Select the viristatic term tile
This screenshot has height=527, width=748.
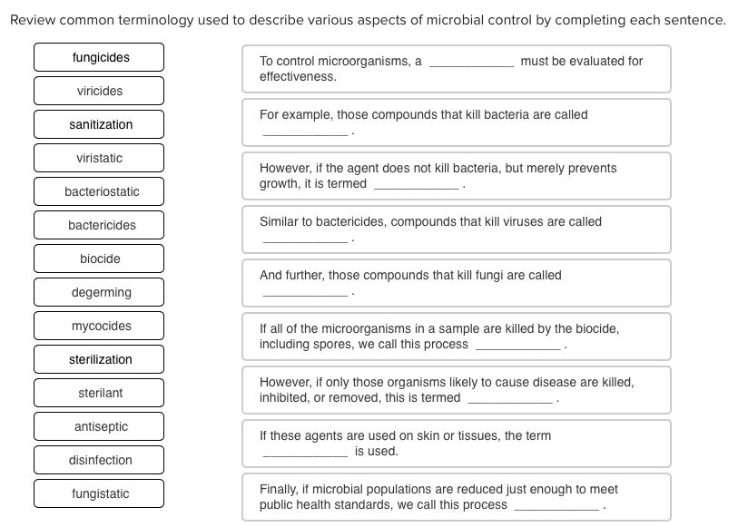click(98, 157)
